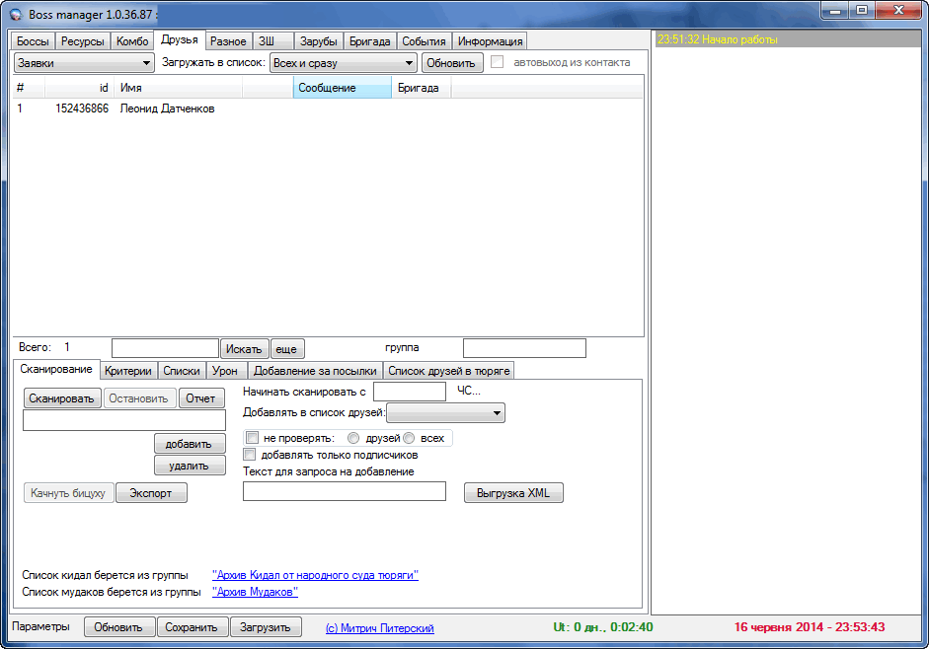Enable the 'не проверять' checkbox
This screenshot has width=929, height=649.
click(x=253, y=438)
